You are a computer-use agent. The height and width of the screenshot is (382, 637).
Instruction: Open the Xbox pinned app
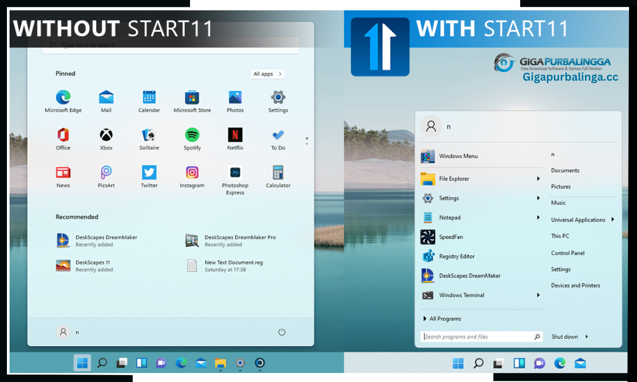[x=106, y=139]
